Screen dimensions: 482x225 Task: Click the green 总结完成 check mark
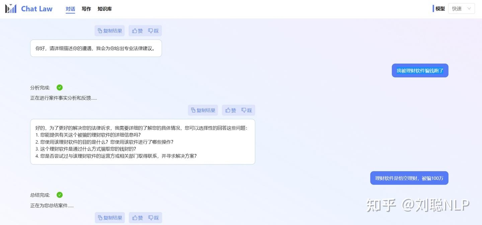coord(60,195)
